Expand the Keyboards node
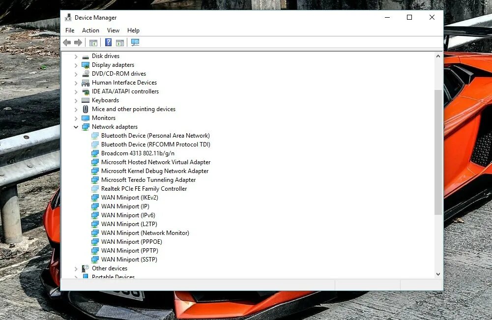Viewport: 492px width, 320px height. pos(76,101)
